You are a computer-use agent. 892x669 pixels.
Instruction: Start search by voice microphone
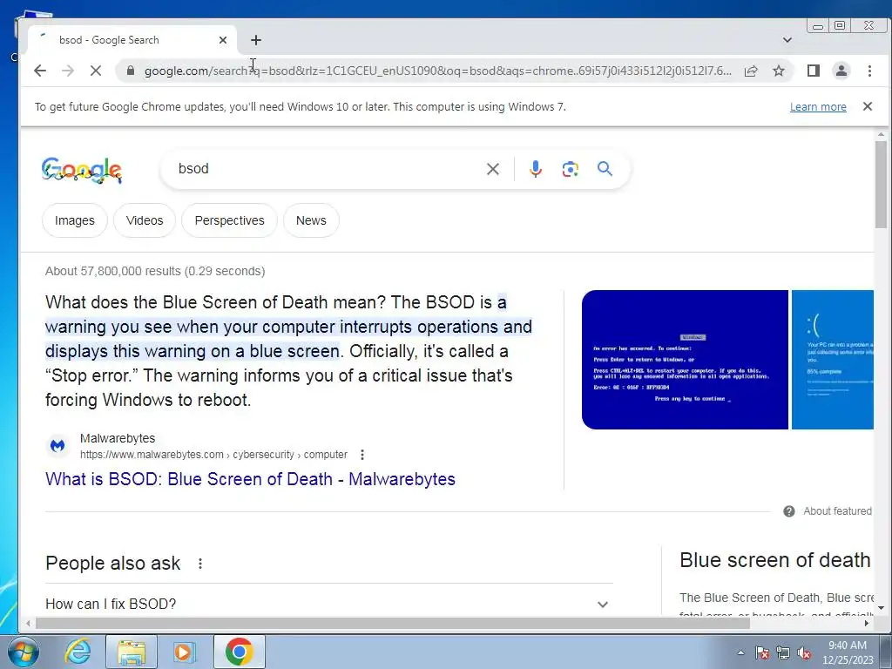536,169
